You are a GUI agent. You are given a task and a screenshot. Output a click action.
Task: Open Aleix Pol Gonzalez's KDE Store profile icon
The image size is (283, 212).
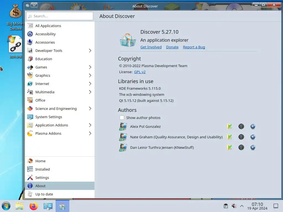coord(229,126)
